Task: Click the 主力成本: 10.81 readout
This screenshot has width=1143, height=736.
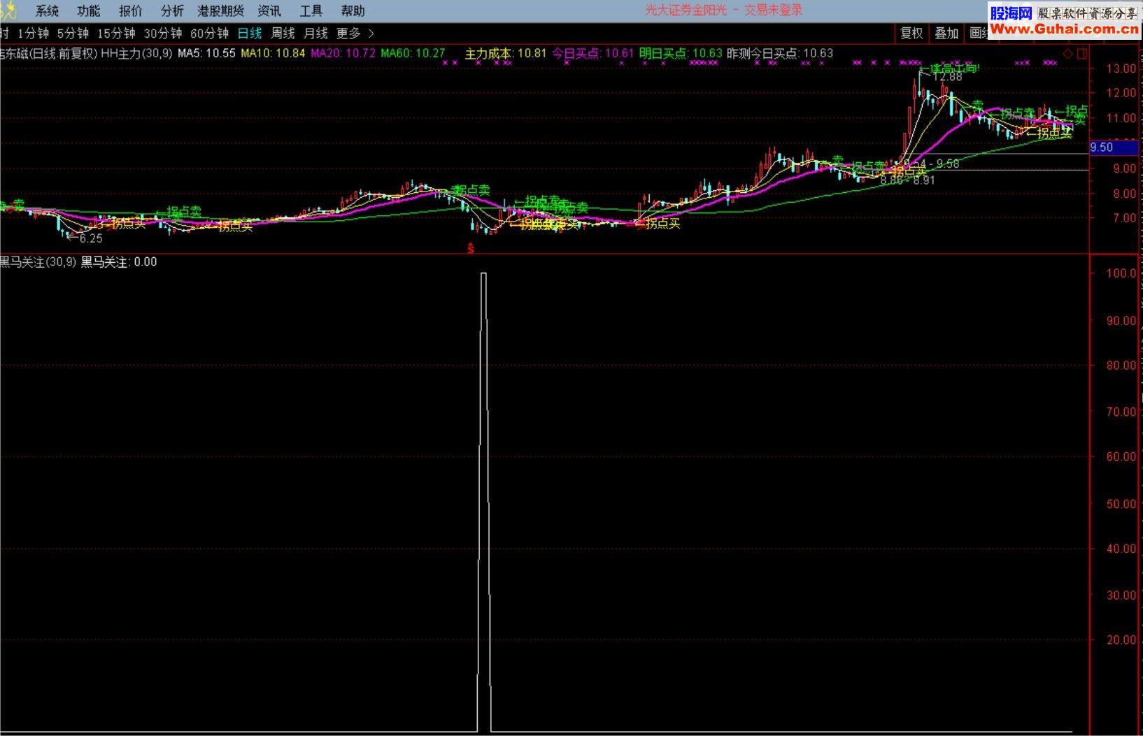Action: (506, 53)
